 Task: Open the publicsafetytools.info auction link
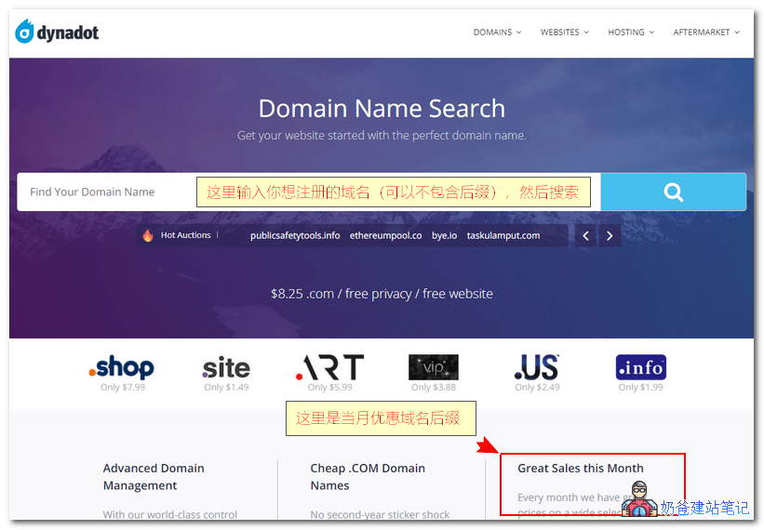(295, 236)
